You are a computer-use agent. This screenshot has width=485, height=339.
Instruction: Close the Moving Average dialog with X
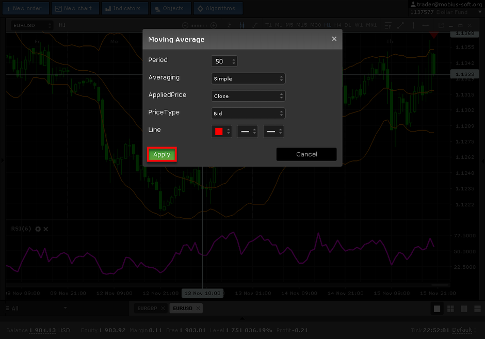[x=334, y=39]
